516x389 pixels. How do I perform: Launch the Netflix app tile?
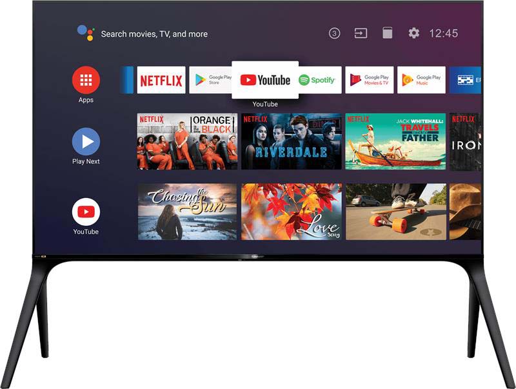click(161, 80)
